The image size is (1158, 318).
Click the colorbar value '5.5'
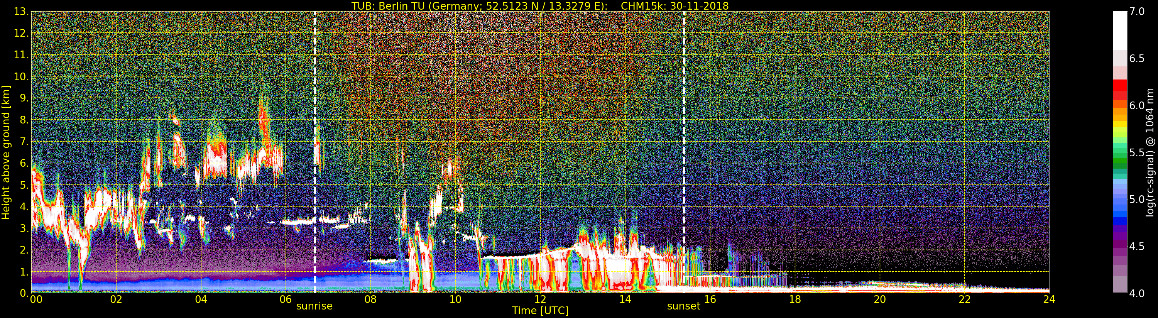[x=1137, y=152]
